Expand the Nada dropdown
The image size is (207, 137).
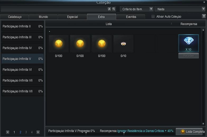pyautogui.click(x=180, y=9)
